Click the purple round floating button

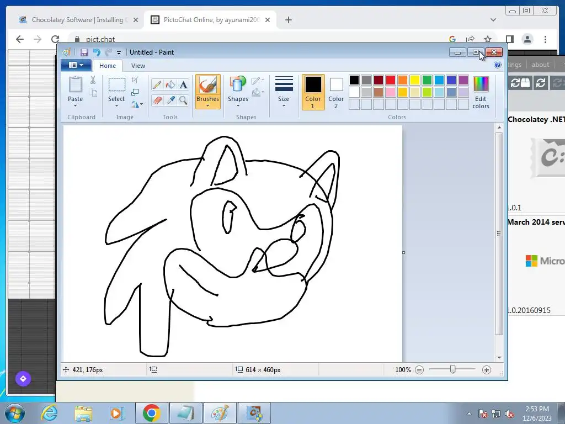tap(23, 379)
